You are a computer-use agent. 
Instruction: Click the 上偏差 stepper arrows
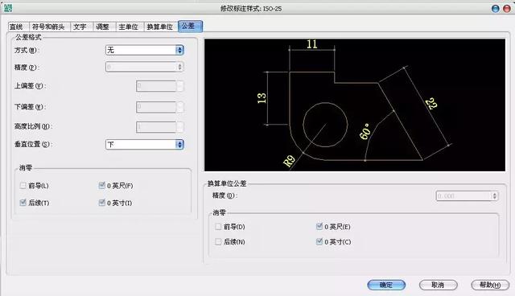pyautogui.click(x=180, y=86)
